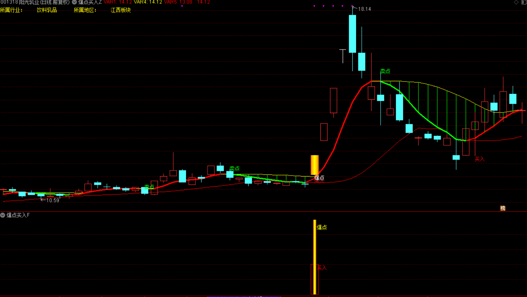Click the 所属地区 label
Screen dimensions: 527x297
pos(85,10)
